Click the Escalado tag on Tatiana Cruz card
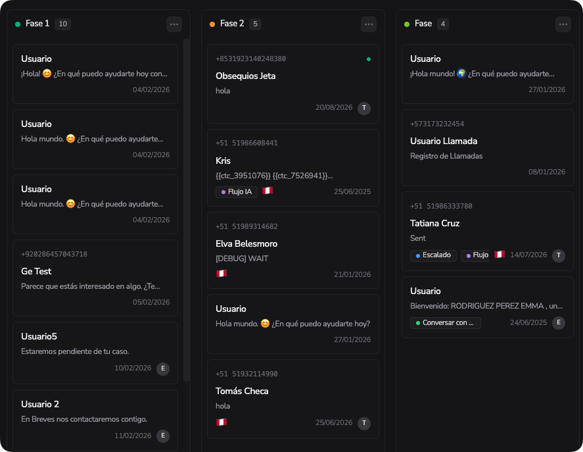Screen dimensions: 583x452 (433, 255)
